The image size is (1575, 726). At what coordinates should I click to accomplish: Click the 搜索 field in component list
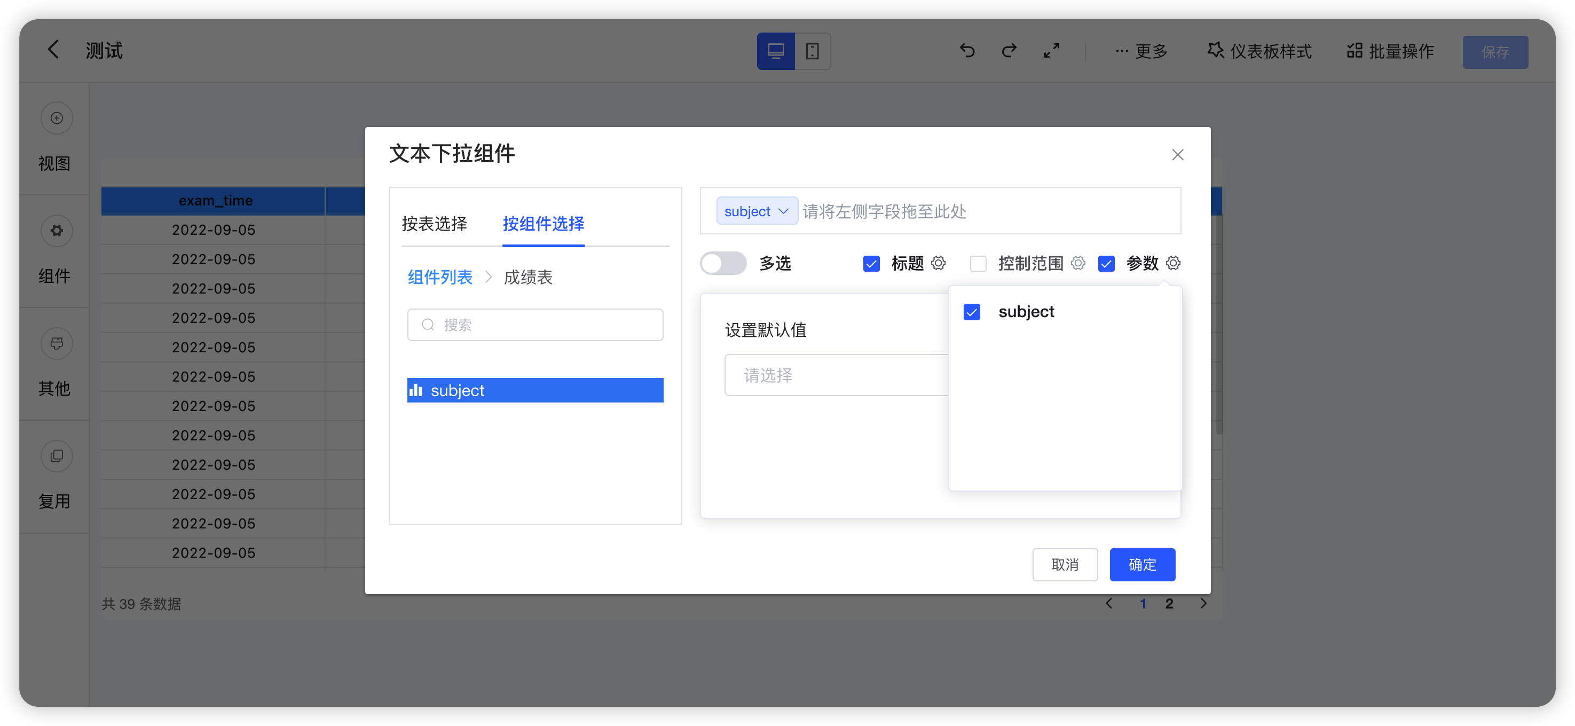click(535, 325)
